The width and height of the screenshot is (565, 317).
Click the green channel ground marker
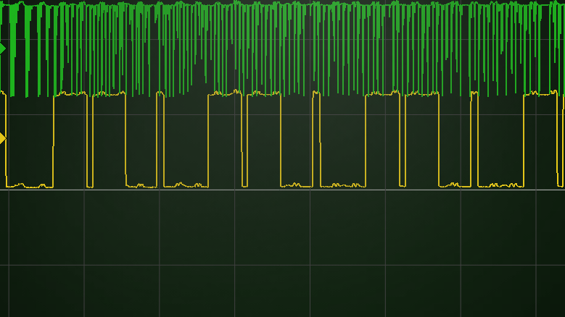[2, 48]
